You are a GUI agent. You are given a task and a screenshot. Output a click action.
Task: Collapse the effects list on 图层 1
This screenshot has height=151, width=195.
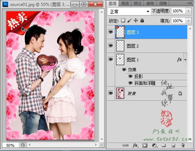[x=185, y=59]
